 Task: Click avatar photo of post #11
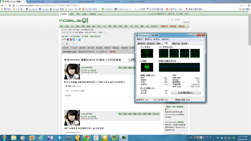click(x=72, y=72)
